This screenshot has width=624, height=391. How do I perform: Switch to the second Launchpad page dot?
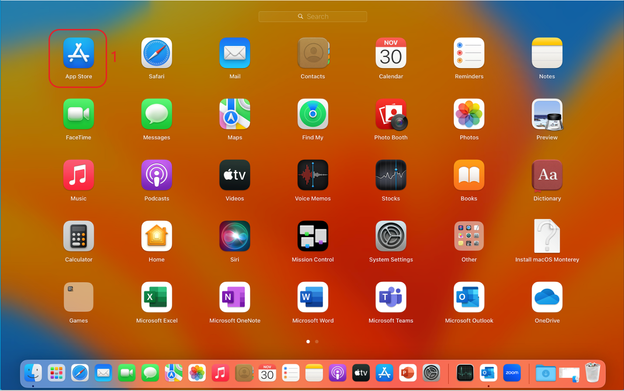(317, 342)
